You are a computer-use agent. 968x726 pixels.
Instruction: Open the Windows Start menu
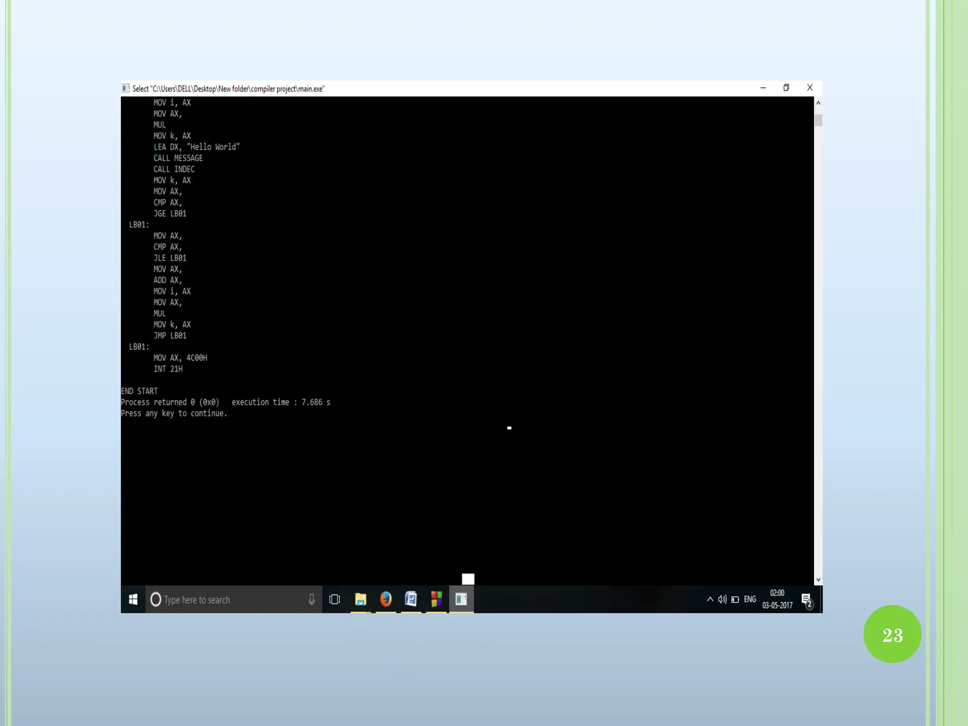pyautogui.click(x=133, y=599)
